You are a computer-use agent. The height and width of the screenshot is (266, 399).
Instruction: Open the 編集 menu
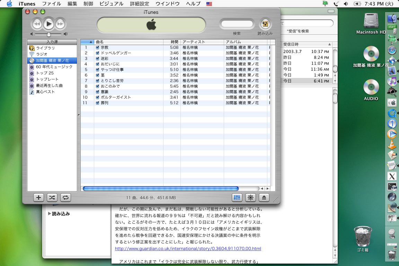click(72, 4)
